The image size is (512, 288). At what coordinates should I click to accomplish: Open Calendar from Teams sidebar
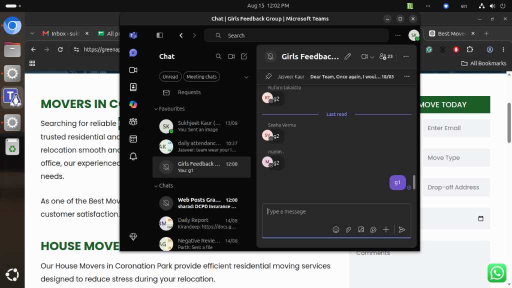click(x=133, y=139)
